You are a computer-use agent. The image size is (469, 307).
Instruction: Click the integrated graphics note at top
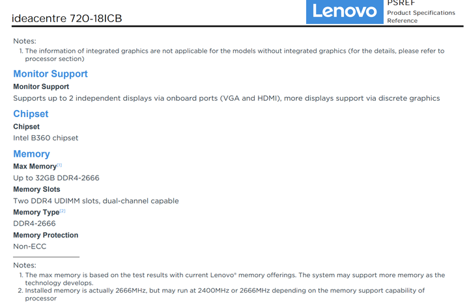pyautogui.click(x=232, y=55)
